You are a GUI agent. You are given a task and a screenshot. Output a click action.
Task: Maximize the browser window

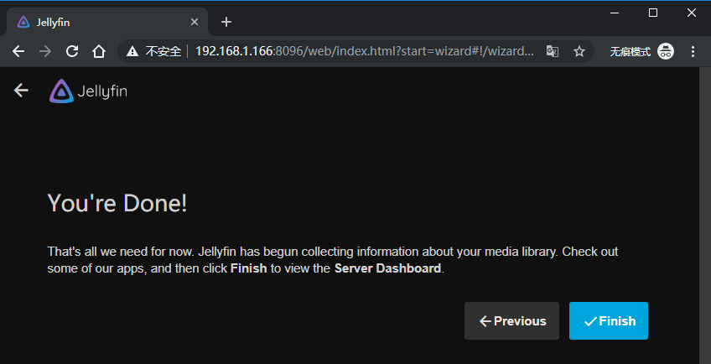[x=653, y=12]
